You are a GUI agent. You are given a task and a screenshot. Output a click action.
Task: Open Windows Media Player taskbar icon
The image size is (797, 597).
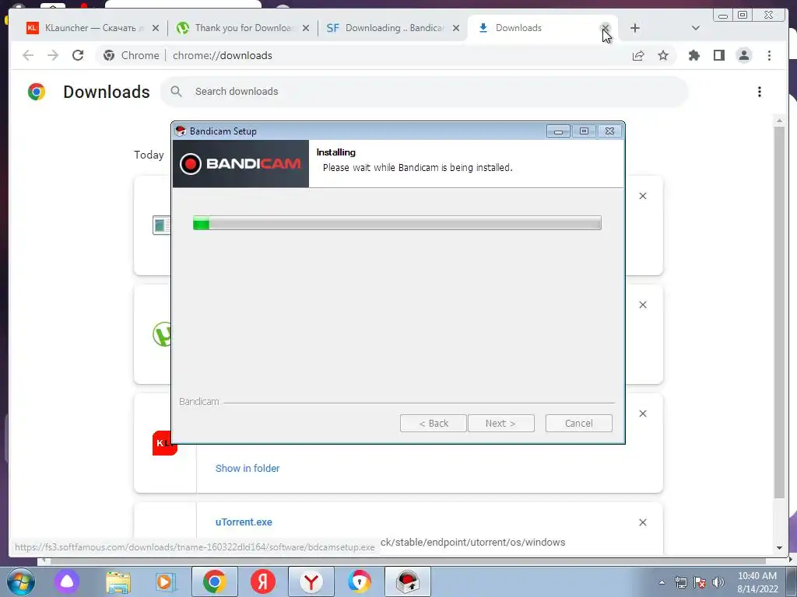click(x=165, y=581)
